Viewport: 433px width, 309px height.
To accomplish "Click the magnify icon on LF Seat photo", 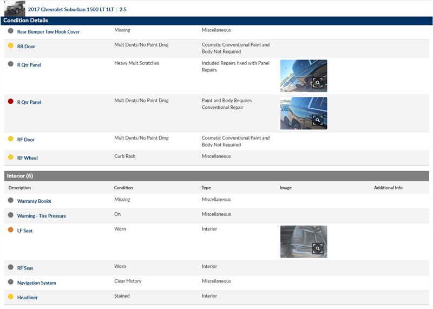I will coord(318,248).
